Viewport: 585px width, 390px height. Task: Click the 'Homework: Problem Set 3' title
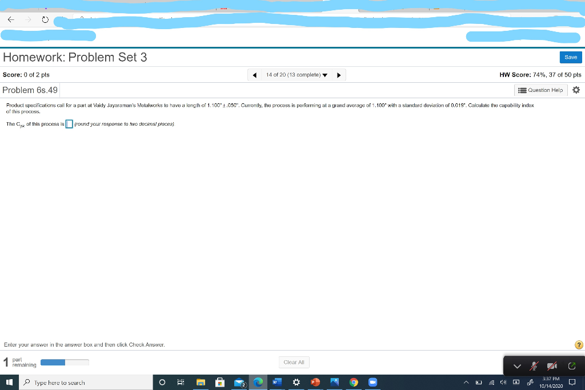point(75,58)
